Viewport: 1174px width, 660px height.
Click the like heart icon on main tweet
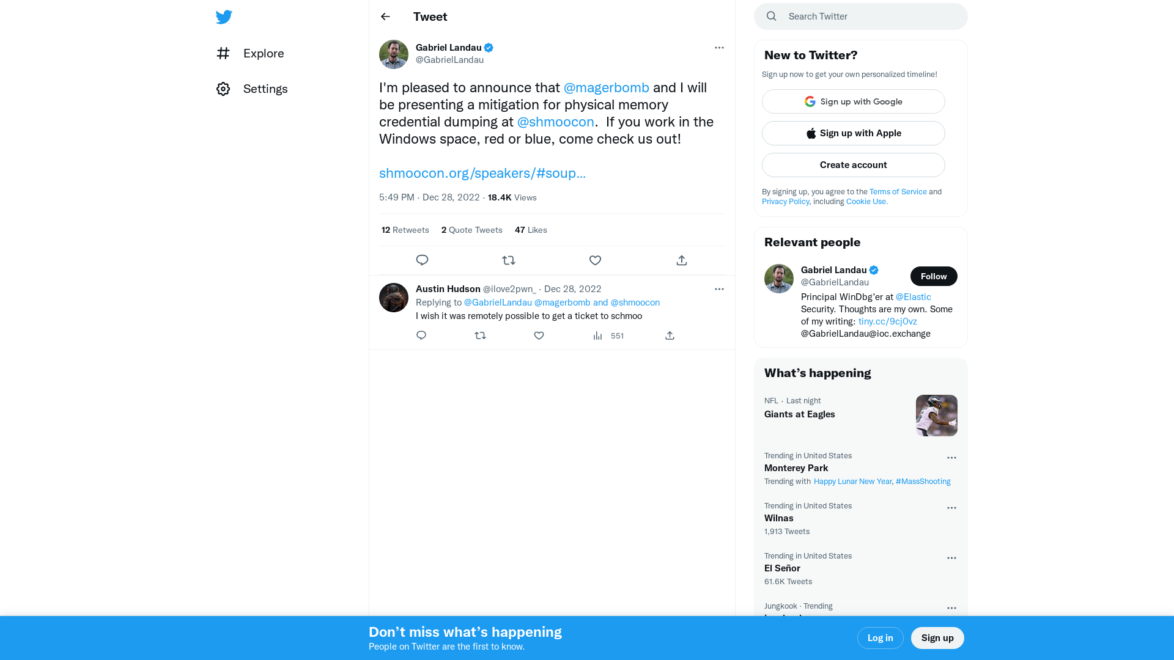coord(595,260)
